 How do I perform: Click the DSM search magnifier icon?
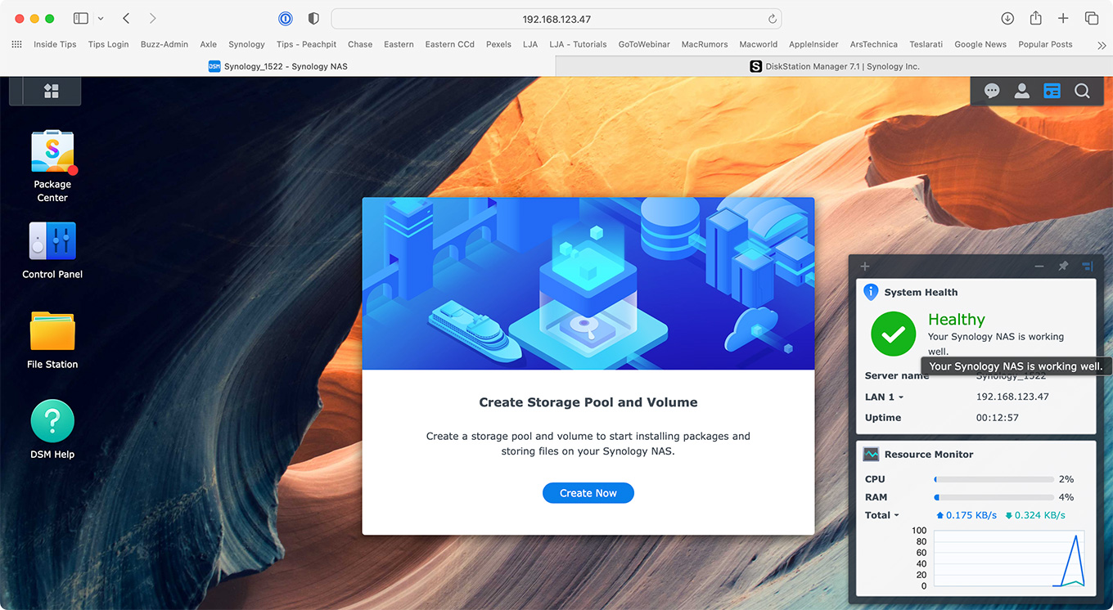point(1082,91)
